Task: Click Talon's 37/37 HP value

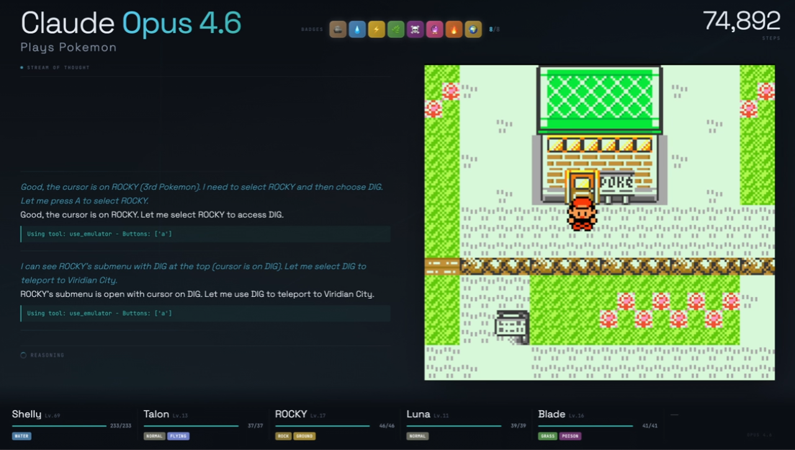Action: pos(255,426)
